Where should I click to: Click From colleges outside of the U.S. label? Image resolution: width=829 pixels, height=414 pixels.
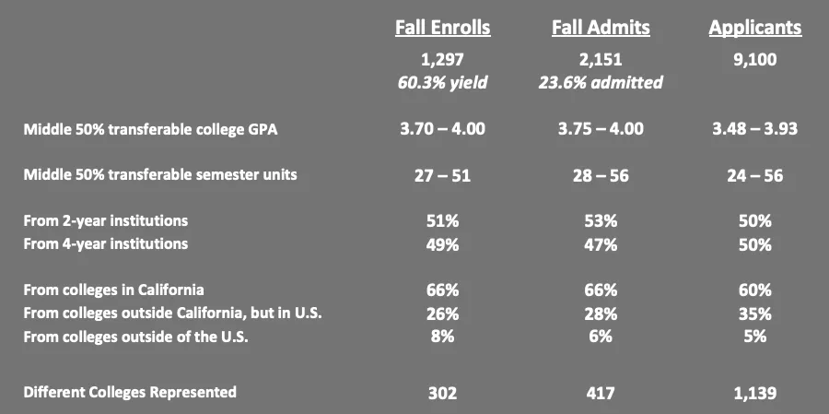pyautogui.click(x=136, y=337)
